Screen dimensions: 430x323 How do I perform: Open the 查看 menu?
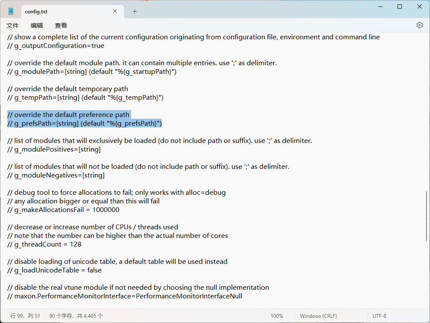(61, 25)
